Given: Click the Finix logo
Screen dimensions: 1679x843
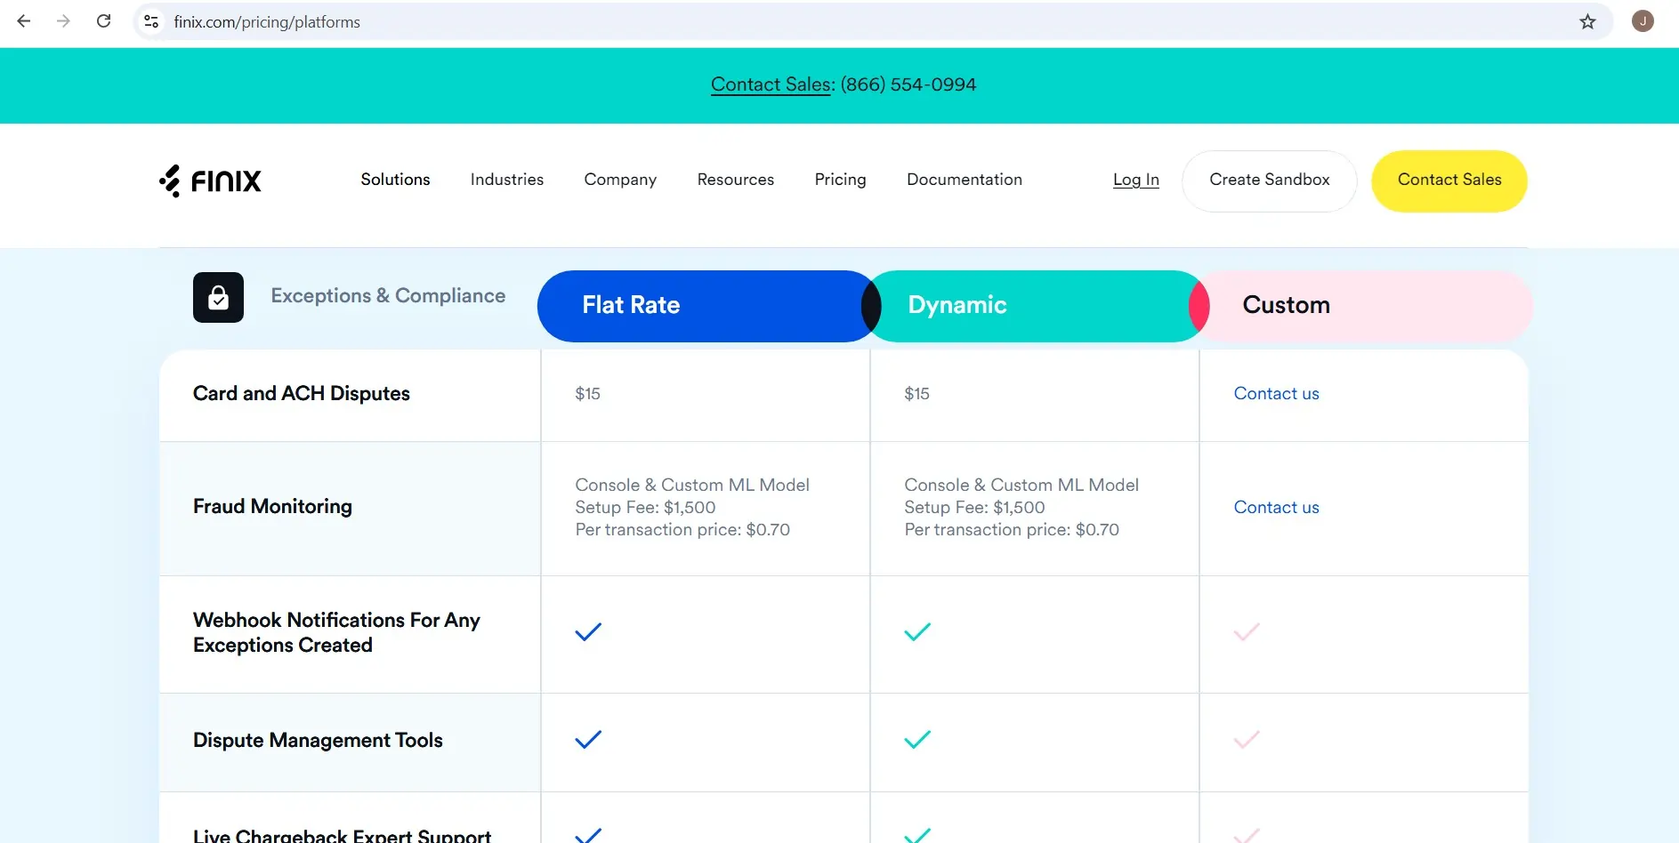Looking at the screenshot, I should 210,181.
